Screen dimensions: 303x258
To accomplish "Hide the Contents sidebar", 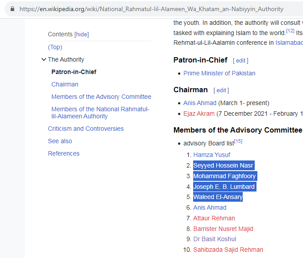I will [82, 35].
